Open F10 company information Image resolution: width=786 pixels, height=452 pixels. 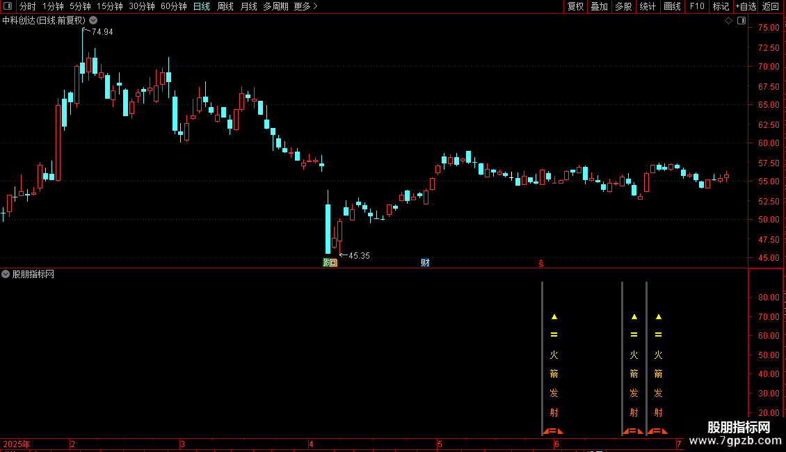pyautogui.click(x=697, y=6)
